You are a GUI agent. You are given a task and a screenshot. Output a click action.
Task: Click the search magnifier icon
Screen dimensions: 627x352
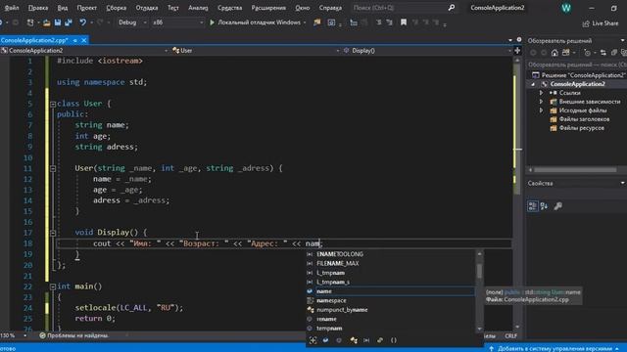pos(452,8)
